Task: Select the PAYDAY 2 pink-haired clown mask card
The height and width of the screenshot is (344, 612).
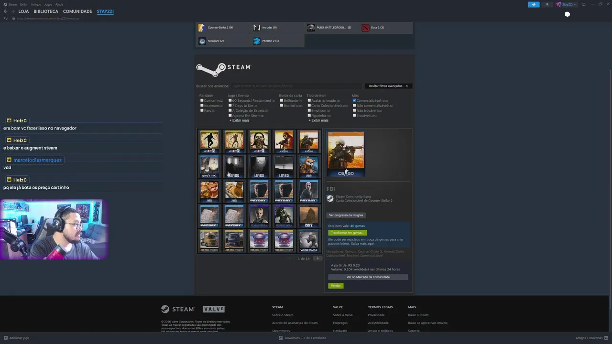Action: (309, 191)
